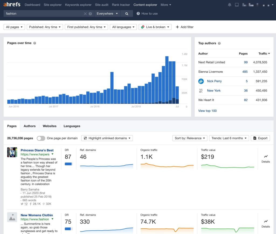The width and height of the screenshot is (276, 234).
Task: Open Princess Diana's Best title link
Action: (x=37, y=150)
